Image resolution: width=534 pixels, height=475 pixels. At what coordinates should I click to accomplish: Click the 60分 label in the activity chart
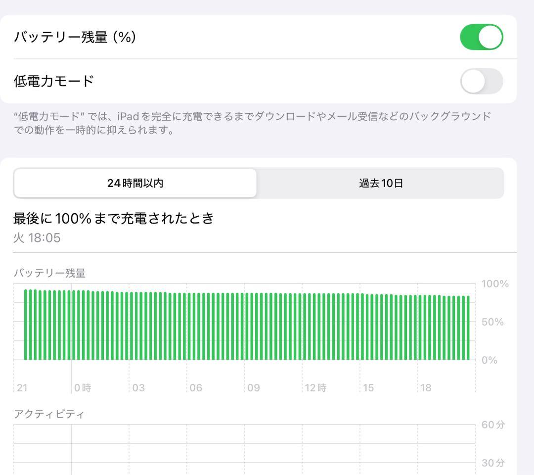pyautogui.click(x=492, y=424)
